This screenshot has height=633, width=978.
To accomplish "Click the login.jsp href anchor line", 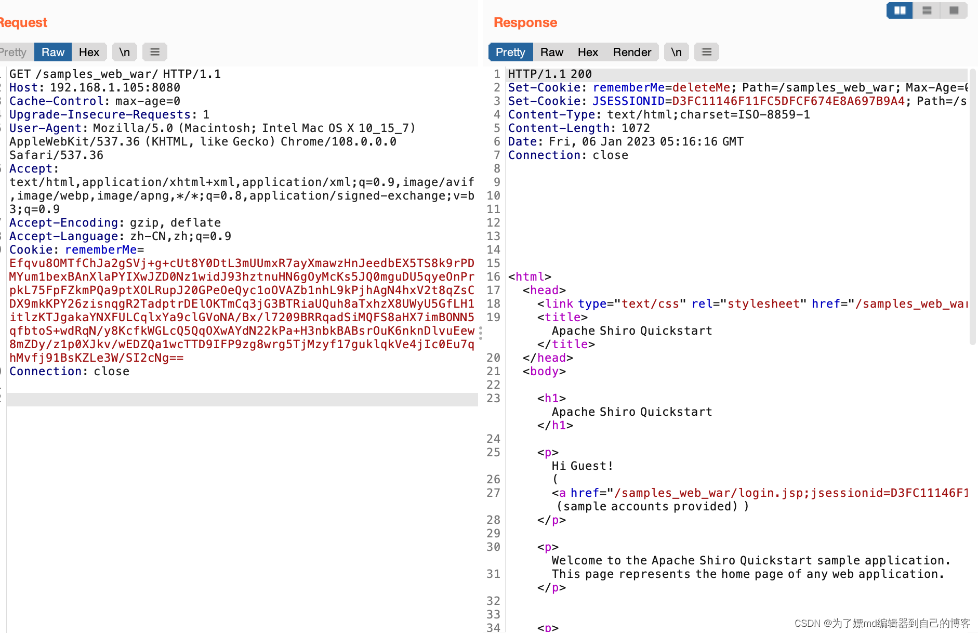I will (x=760, y=493).
